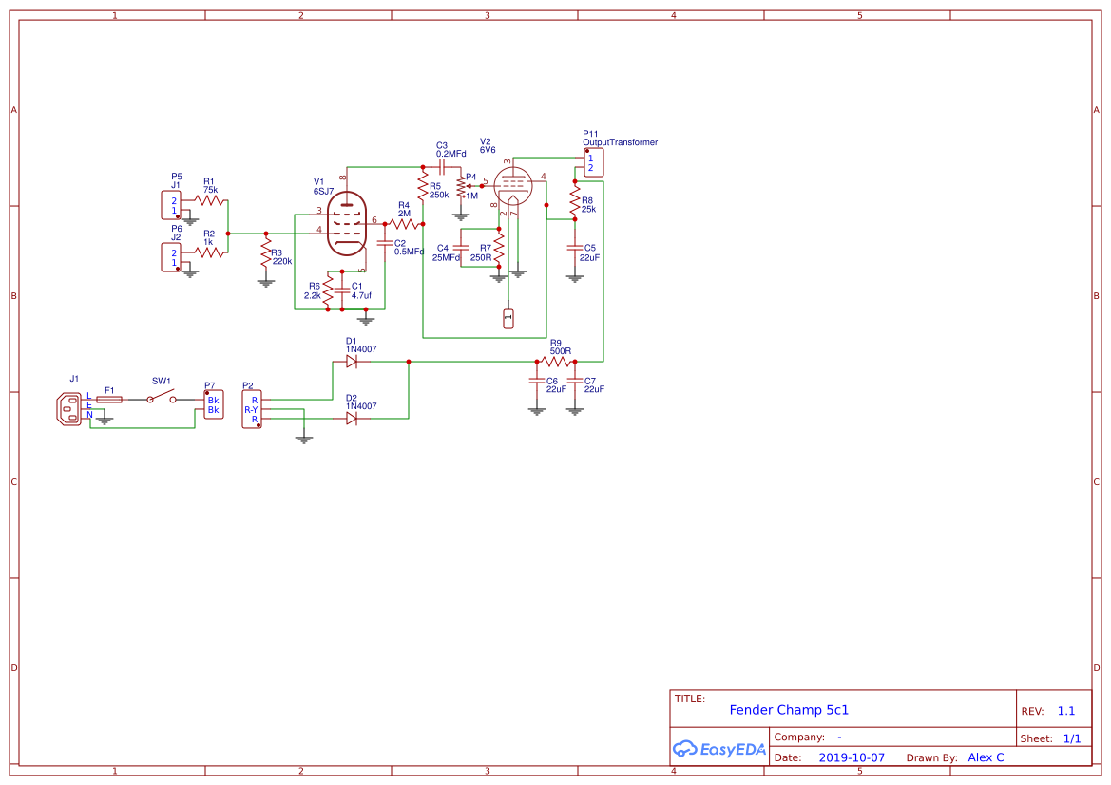The image size is (1111, 785).
Task: Click capacitor C7 symbol
Action: click(575, 381)
